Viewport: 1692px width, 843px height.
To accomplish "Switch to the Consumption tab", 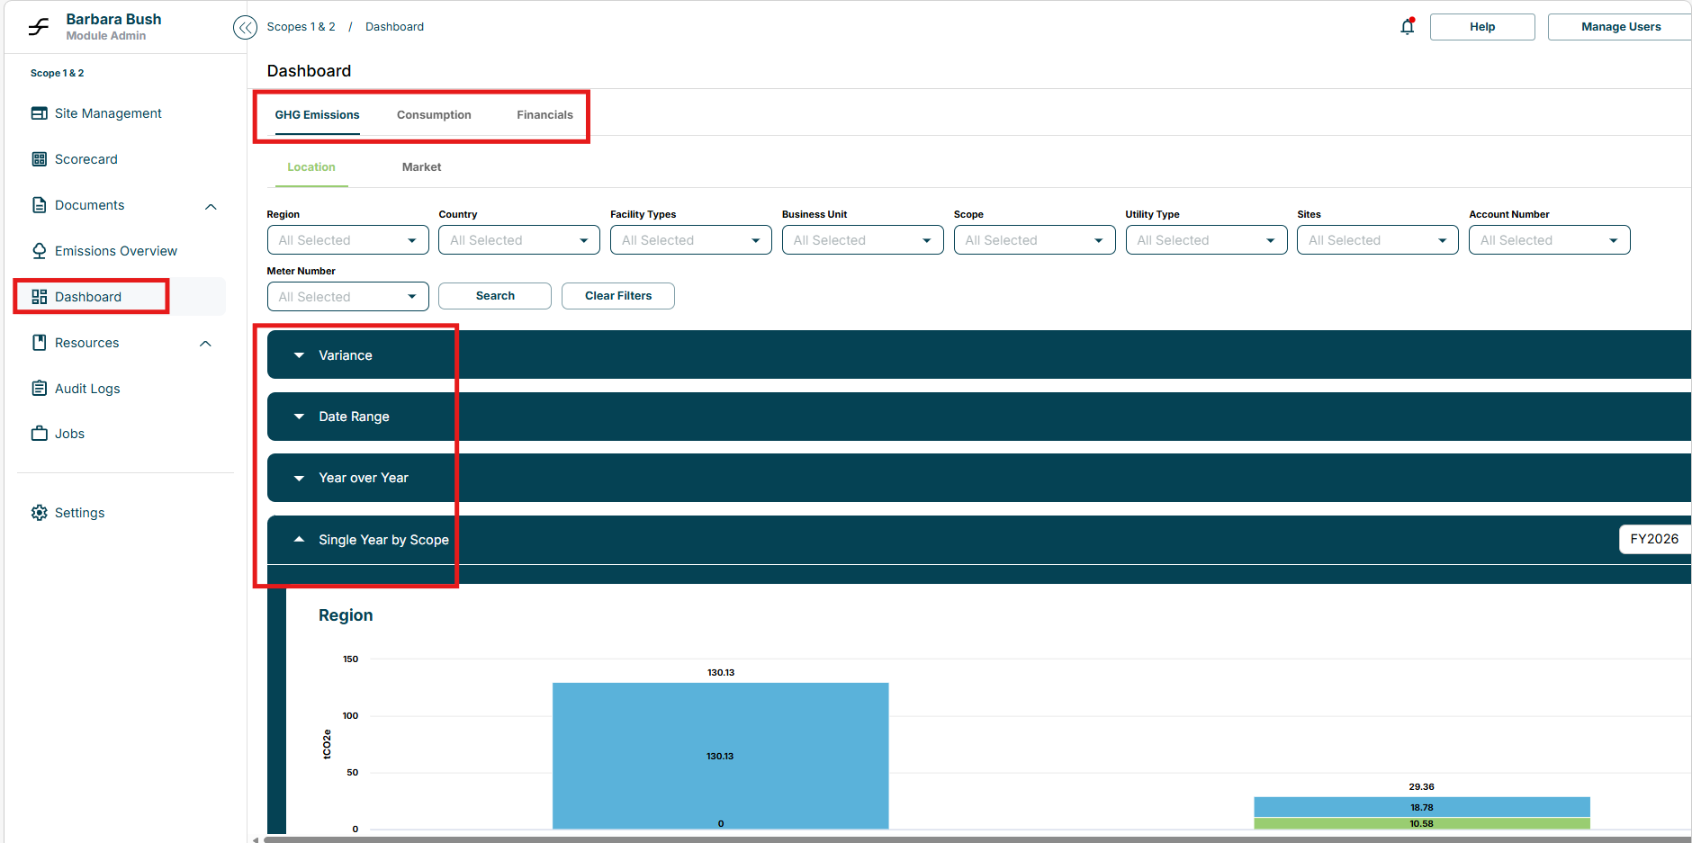I will click(x=434, y=115).
